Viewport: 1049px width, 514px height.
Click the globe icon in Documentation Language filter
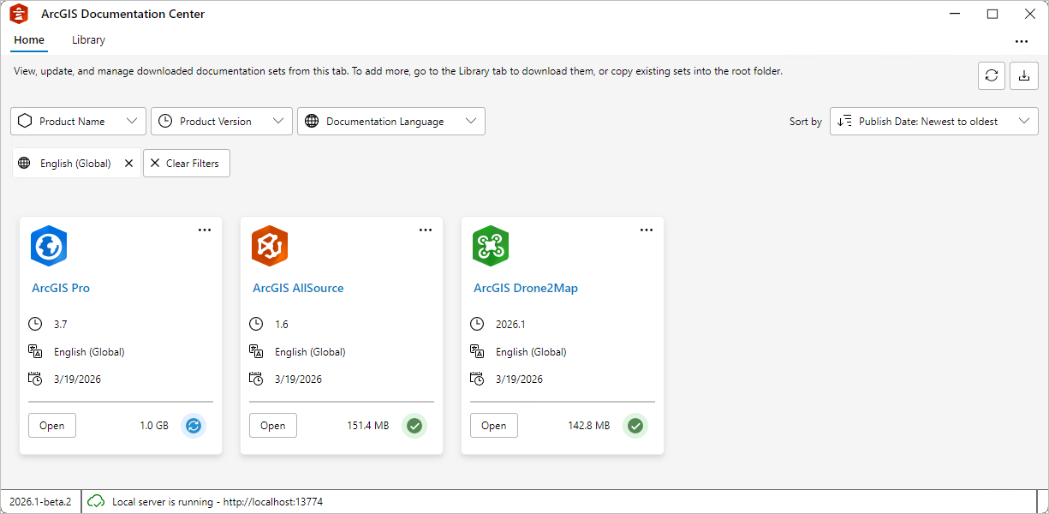(x=313, y=121)
